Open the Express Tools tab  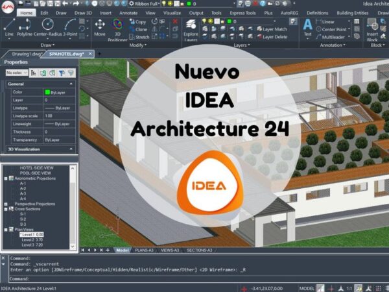[x=242, y=13]
